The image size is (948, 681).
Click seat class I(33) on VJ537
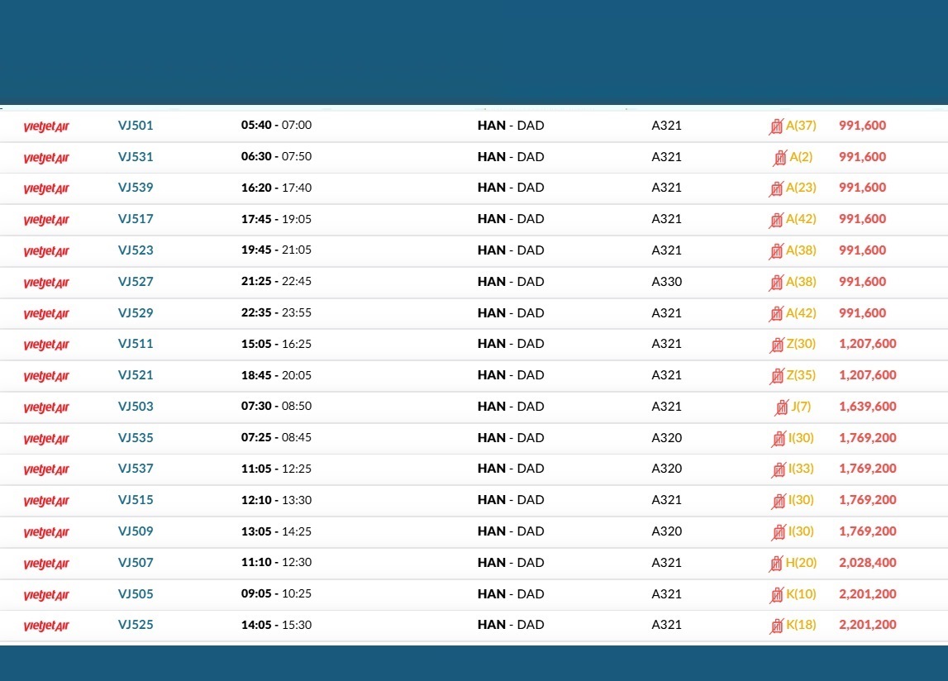click(801, 469)
